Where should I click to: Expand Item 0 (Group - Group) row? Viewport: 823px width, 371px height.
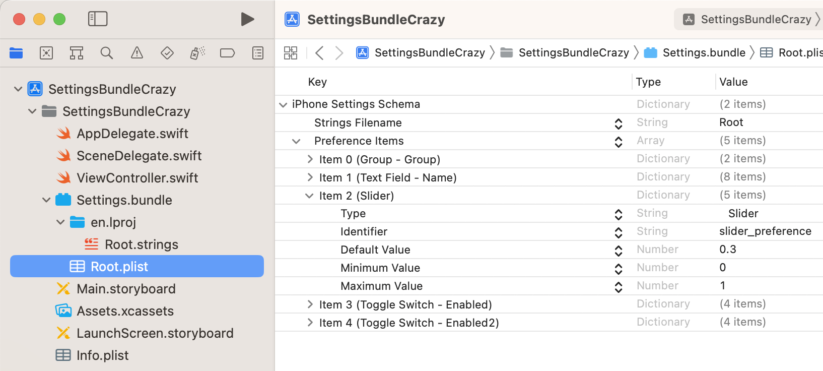[310, 159]
